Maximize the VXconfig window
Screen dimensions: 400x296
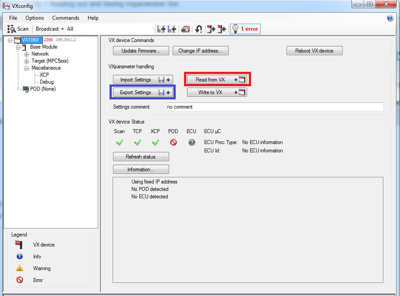pyautogui.click(x=370, y=4)
